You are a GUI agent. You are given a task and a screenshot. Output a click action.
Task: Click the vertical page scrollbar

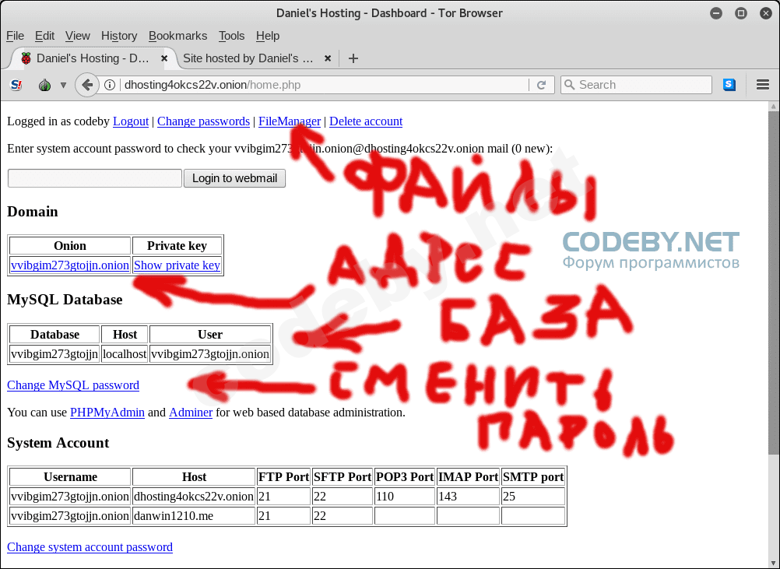point(774,283)
